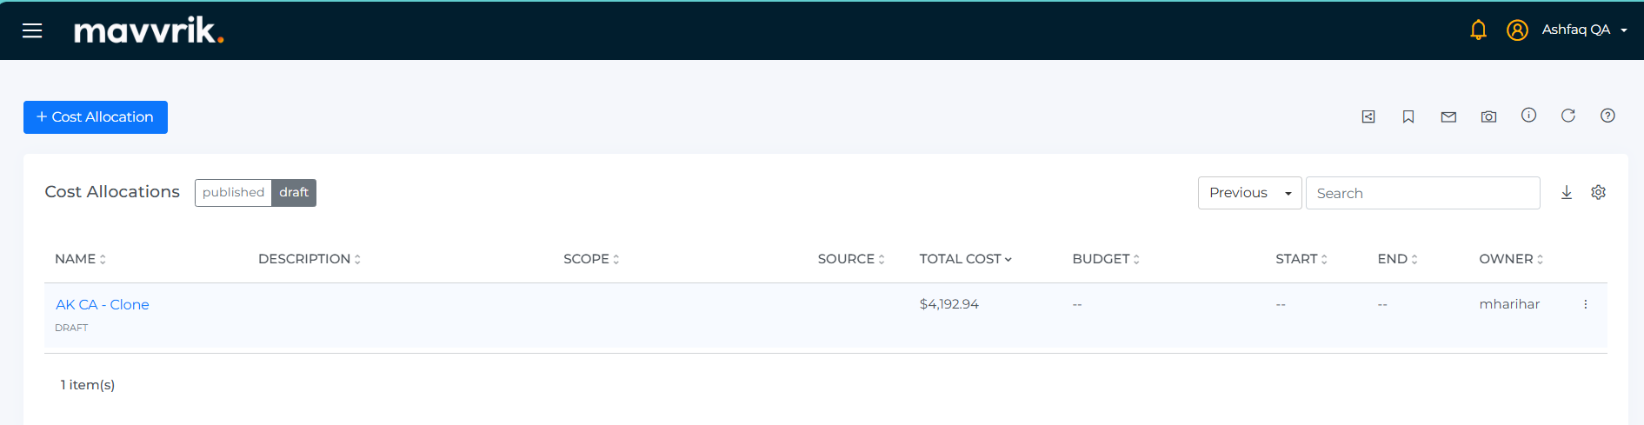Select the draft filter toggle
The image size is (1644, 425).
[x=294, y=193]
